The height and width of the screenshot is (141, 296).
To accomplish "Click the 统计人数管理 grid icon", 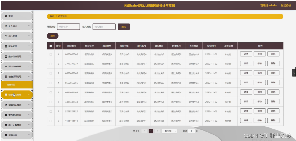I will 6,125.
